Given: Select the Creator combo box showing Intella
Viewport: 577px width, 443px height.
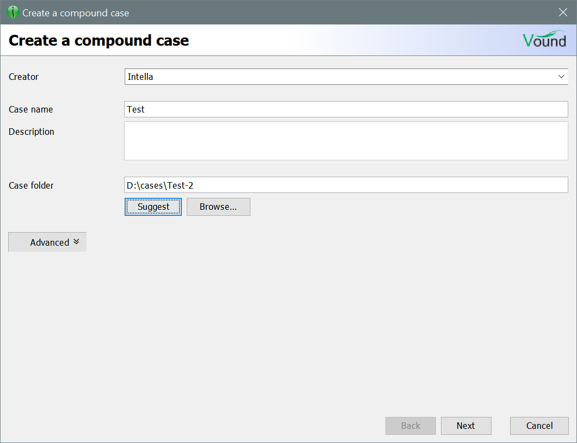Looking at the screenshot, I should coord(337,77).
